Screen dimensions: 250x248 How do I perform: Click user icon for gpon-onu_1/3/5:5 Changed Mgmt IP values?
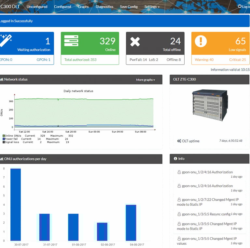179,239
